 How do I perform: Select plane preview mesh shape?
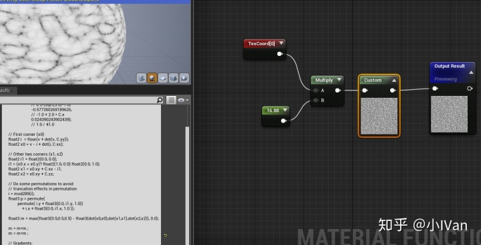point(163,78)
